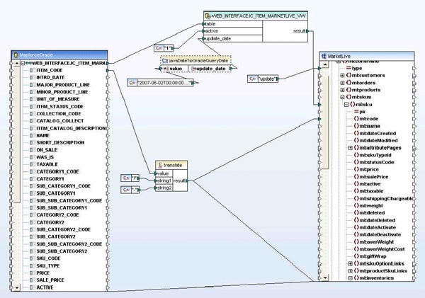Click the string2 input of translate
Viewport: 425px width, 298px height.
(x=156, y=188)
